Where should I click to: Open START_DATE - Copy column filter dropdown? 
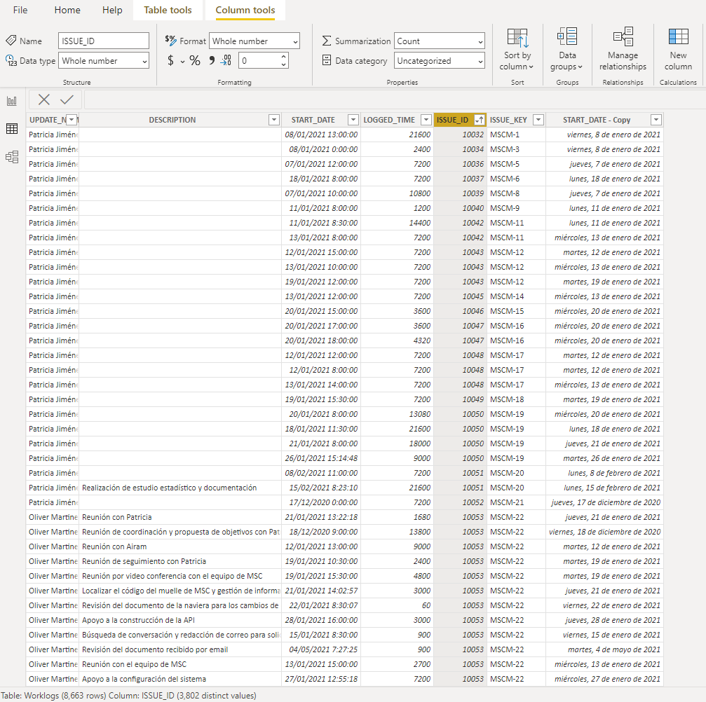[x=656, y=120]
